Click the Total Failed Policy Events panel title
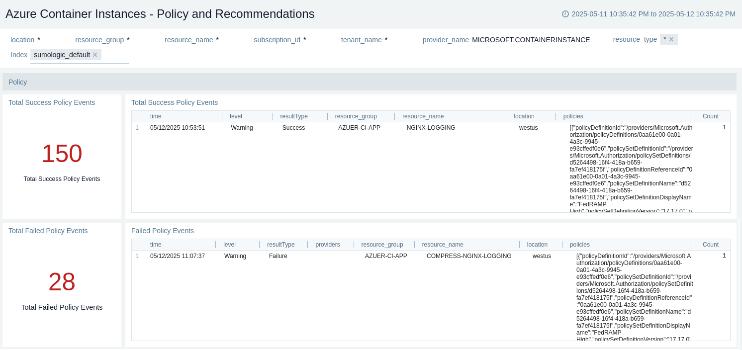The height and width of the screenshot is (350, 742). 48,231
